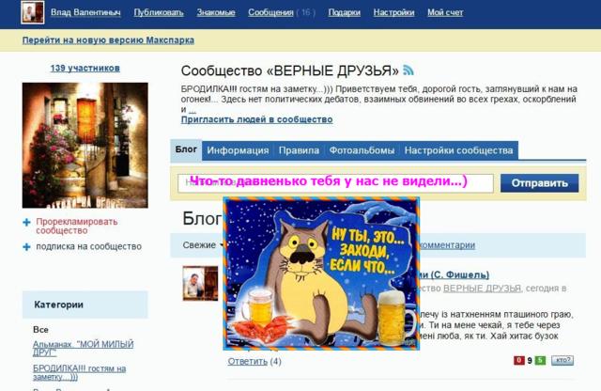The height and width of the screenshot is (391, 601).
Task: Select the Все category
Action: (x=40, y=330)
